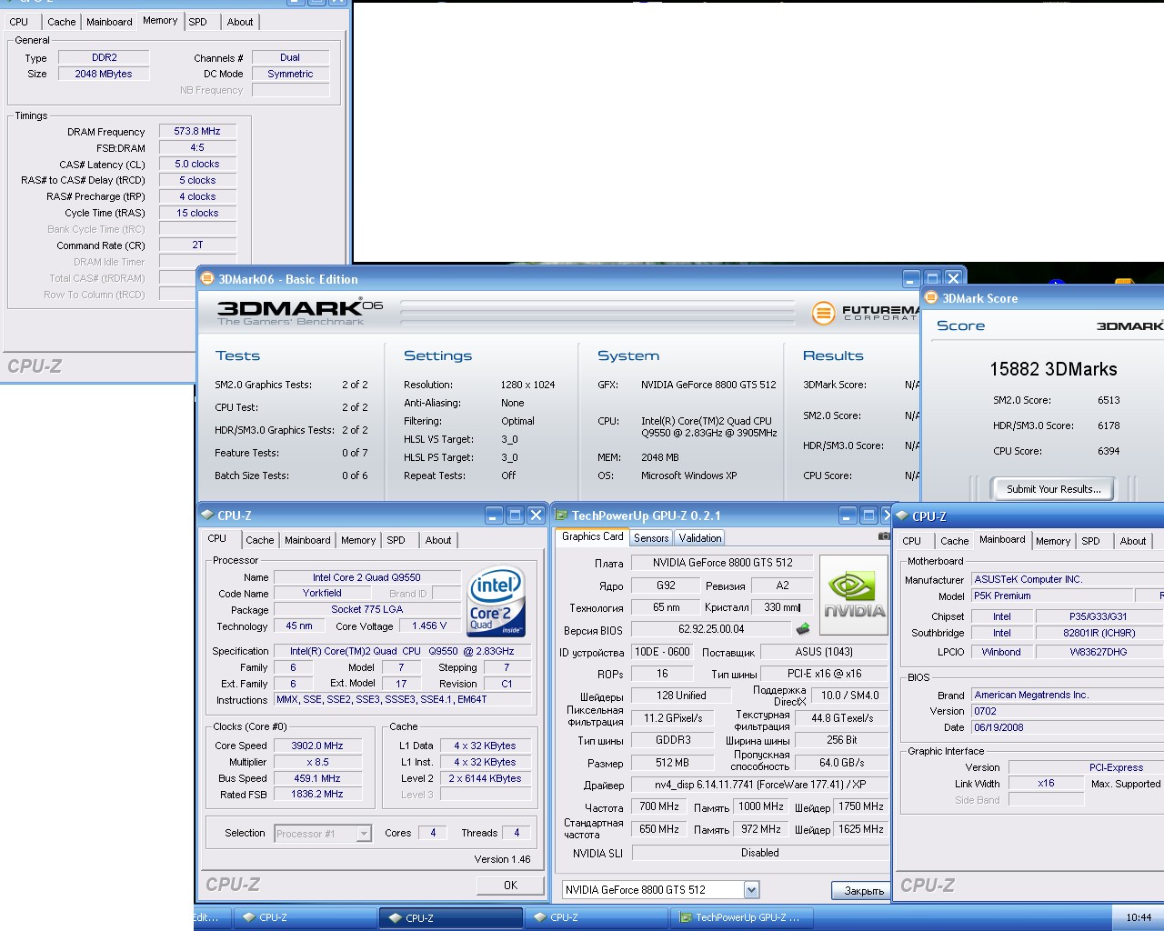Maximize the GPU-Z window
Viewport: 1164px width, 931px height.
(868, 516)
